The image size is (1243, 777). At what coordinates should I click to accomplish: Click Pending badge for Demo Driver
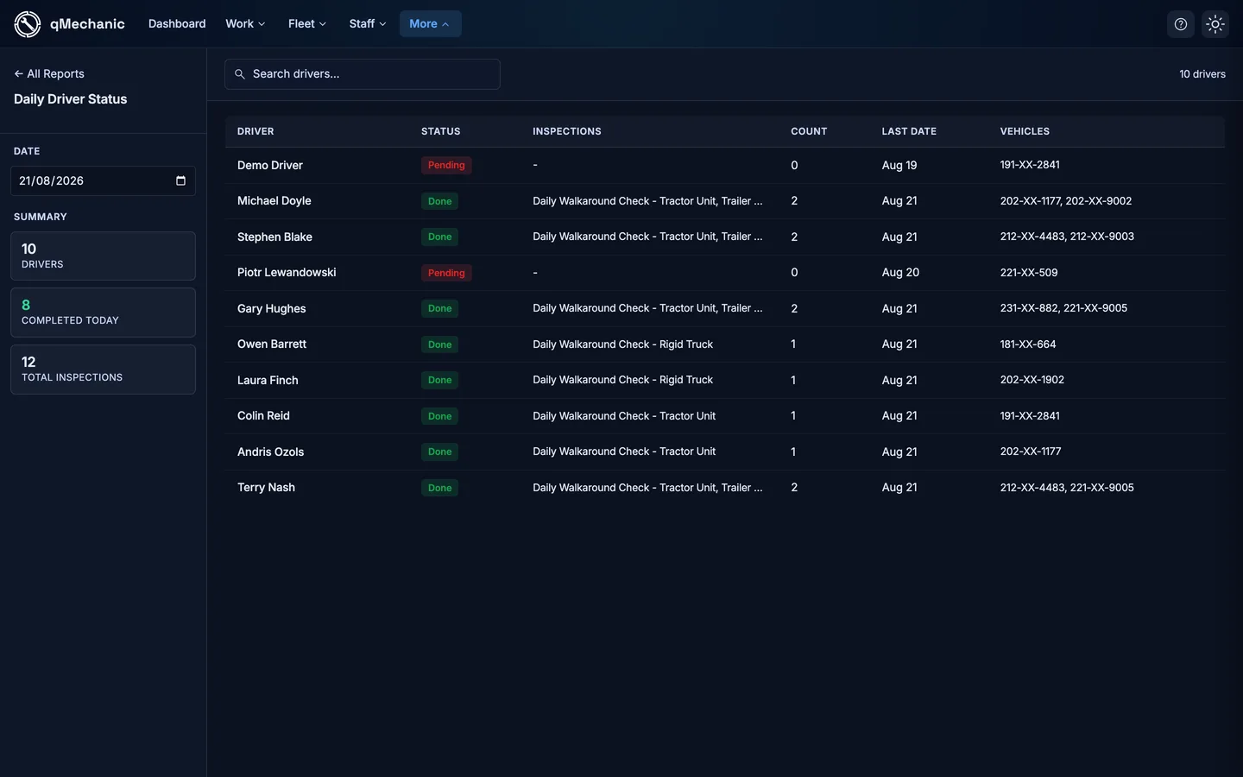(x=446, y=165)
